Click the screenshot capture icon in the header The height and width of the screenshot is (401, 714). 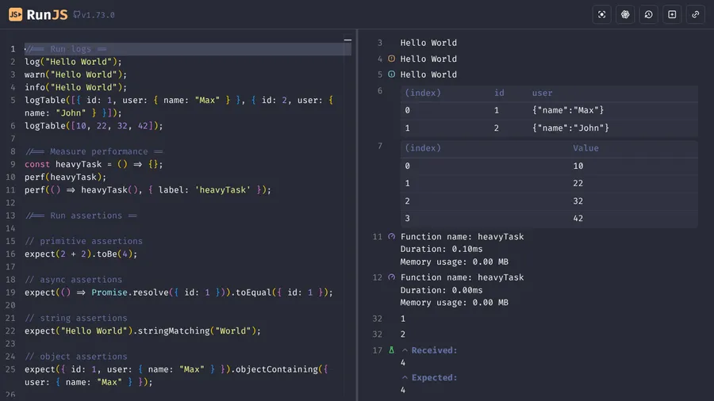601,14
